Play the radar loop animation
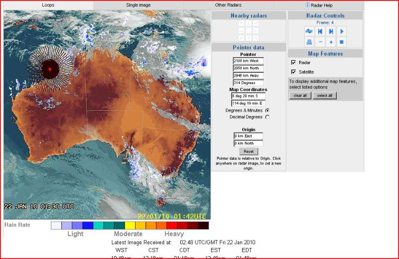399x259 pixels. pyautogui.click(x=341, y=31)
